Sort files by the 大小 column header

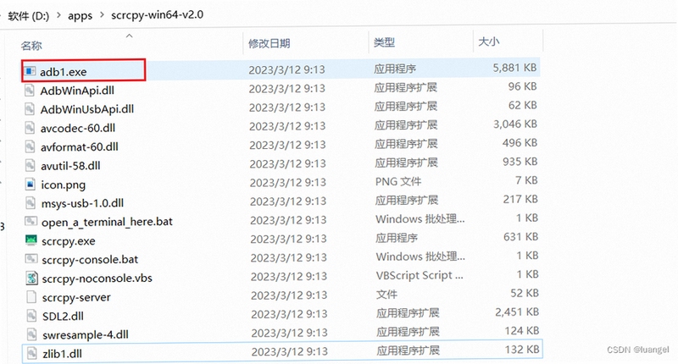pyautogui.click(x=489, y=41)
